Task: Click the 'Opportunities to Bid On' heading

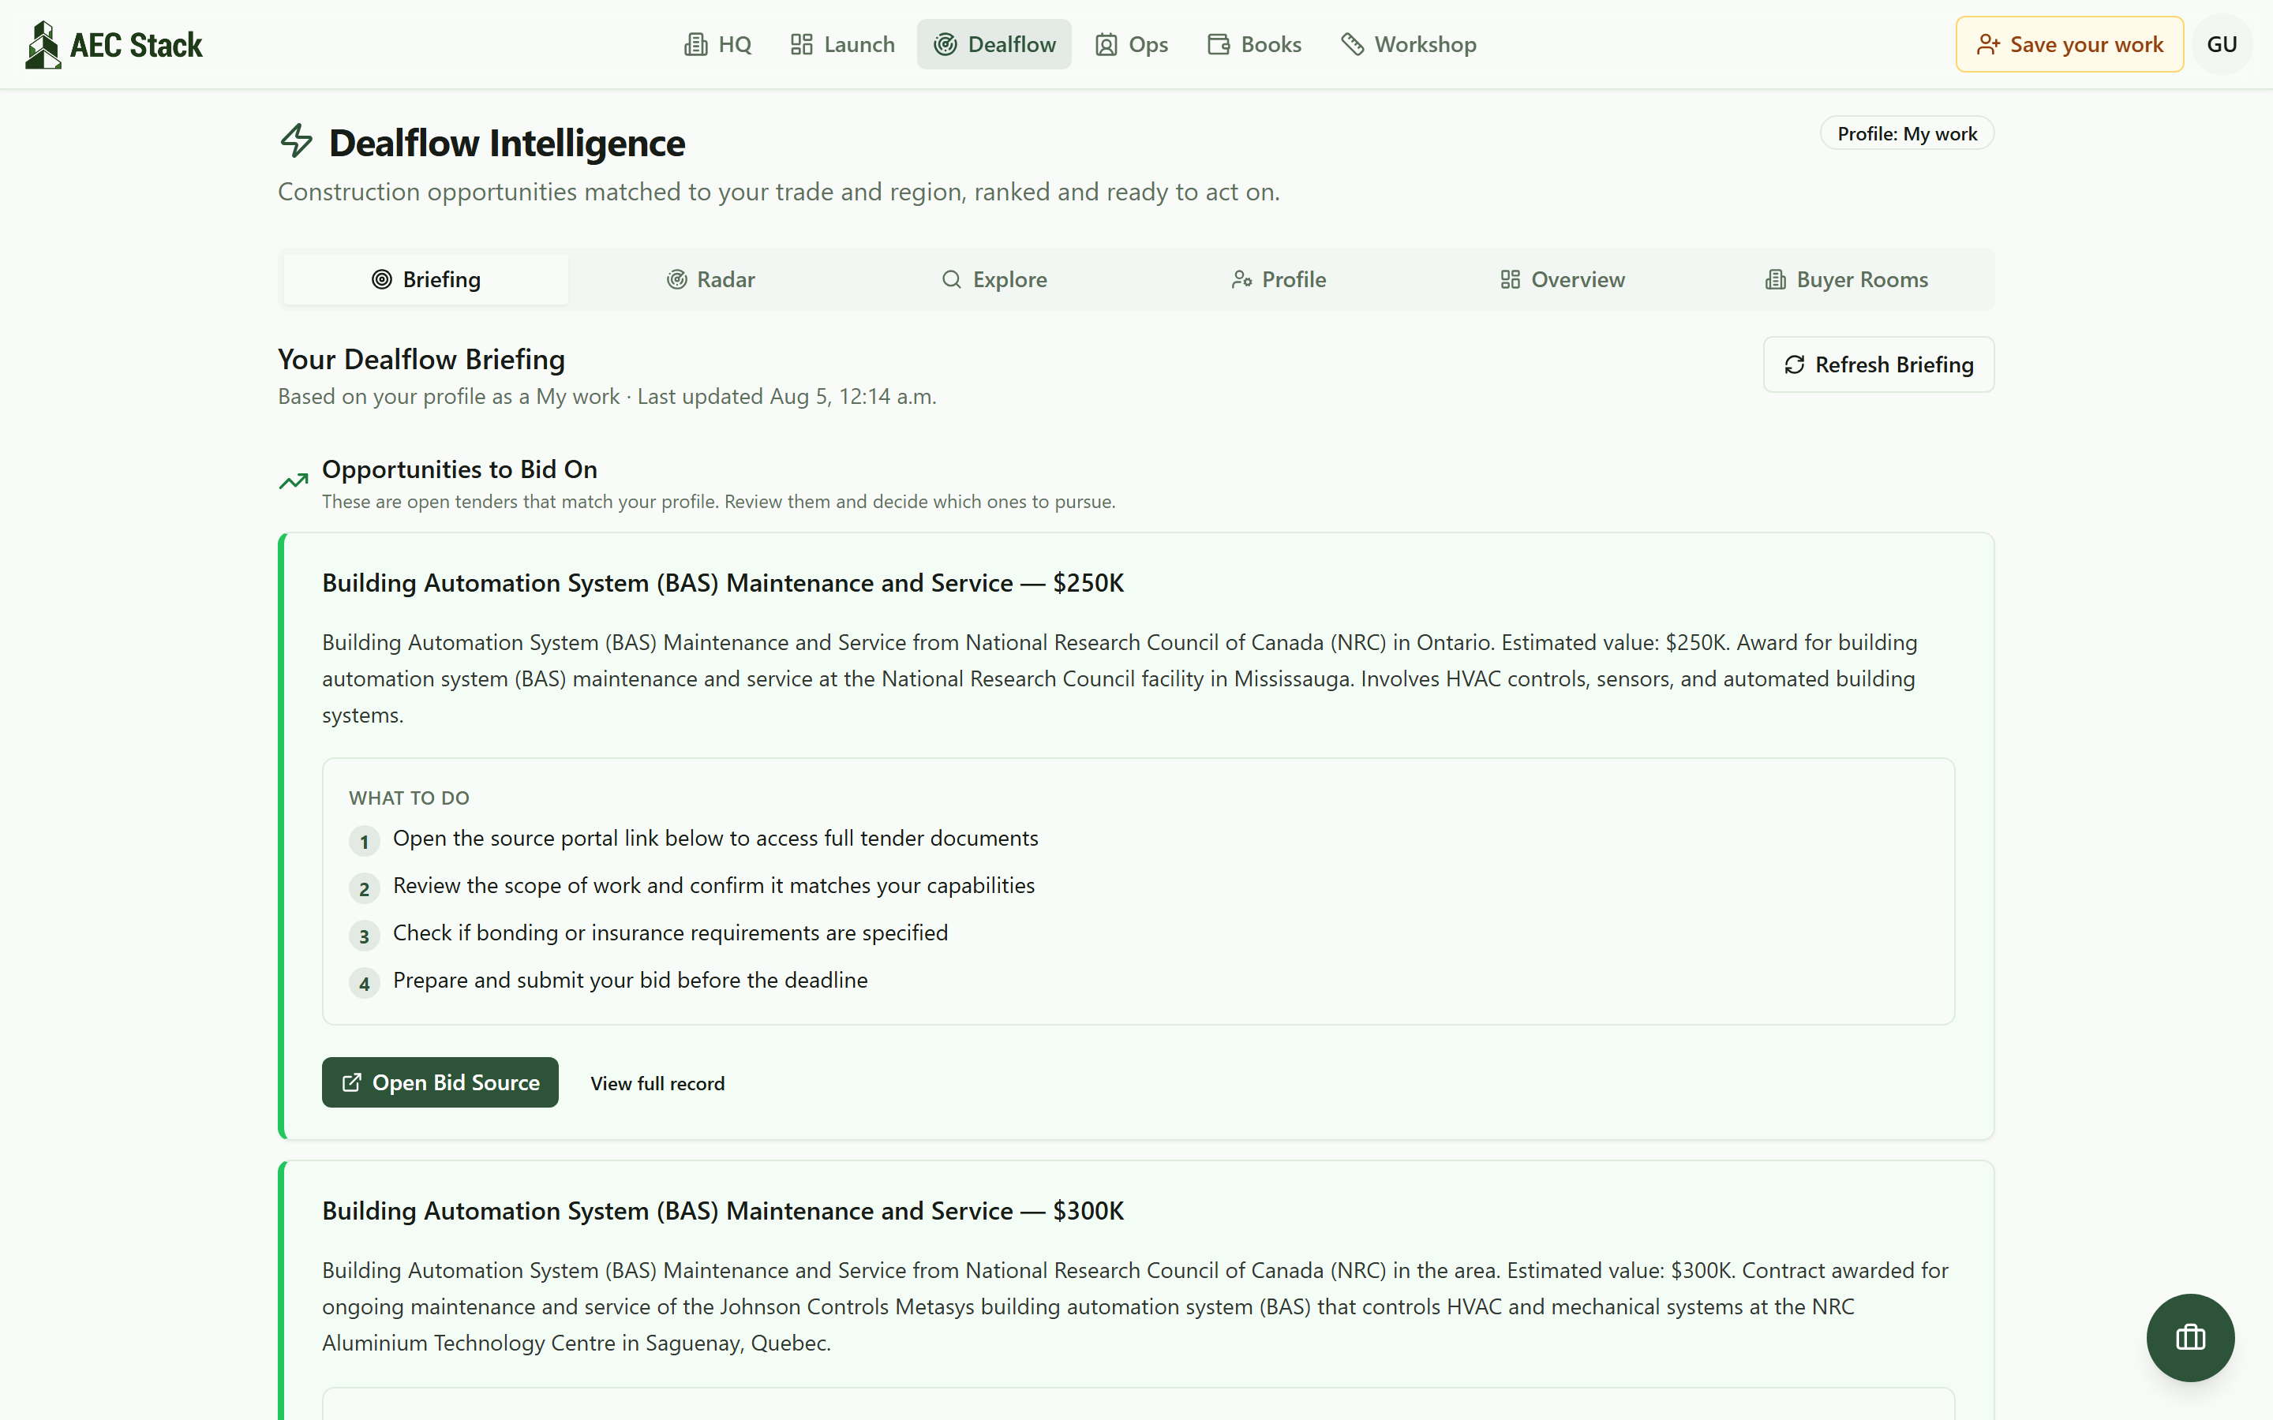Action: click(459, 469)
